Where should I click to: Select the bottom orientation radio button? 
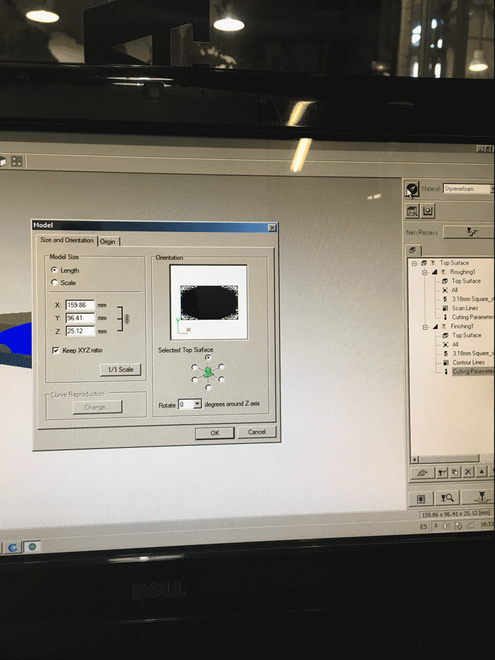(x=209, y=387)
